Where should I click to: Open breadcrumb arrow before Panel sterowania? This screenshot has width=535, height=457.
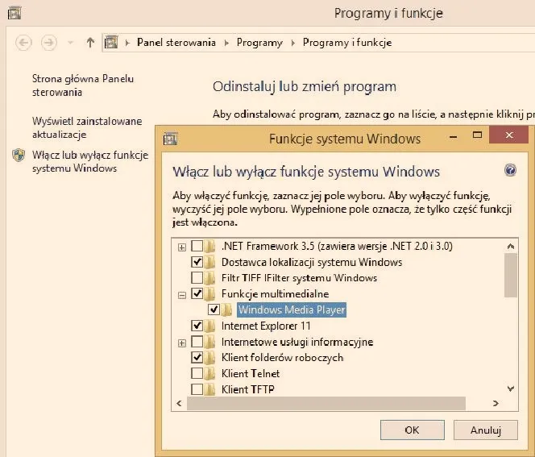(x=127, y=43)
